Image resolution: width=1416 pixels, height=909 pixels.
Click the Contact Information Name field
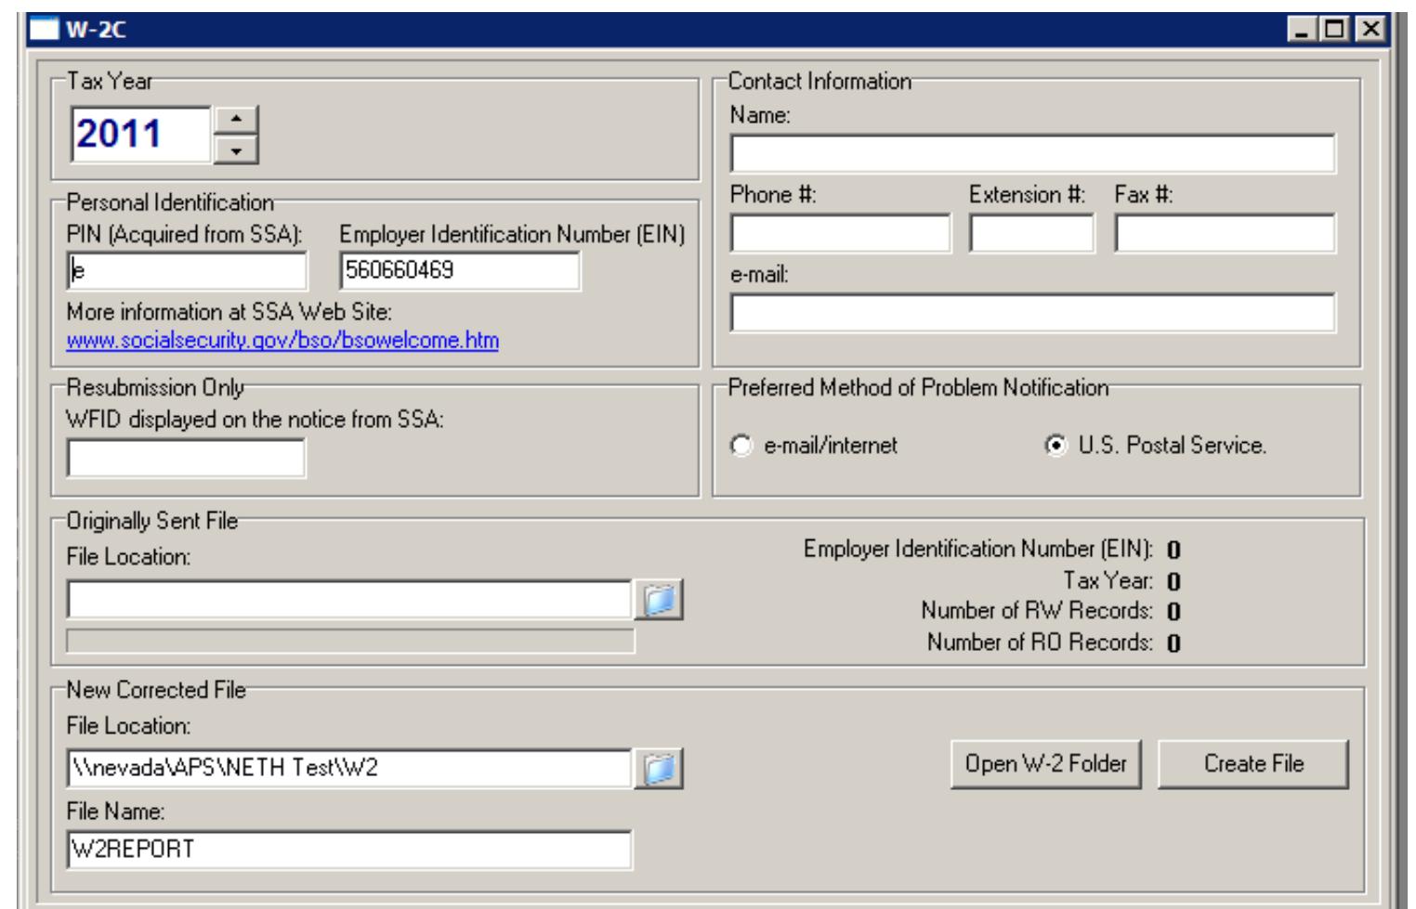point(1032,154)
